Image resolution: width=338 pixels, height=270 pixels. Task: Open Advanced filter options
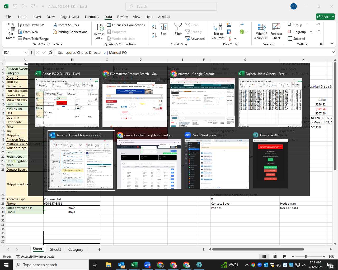click(195, 38)
